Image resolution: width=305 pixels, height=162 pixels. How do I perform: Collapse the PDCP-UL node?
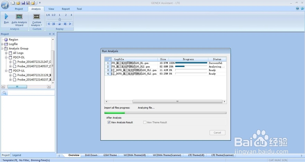point(6,71)
